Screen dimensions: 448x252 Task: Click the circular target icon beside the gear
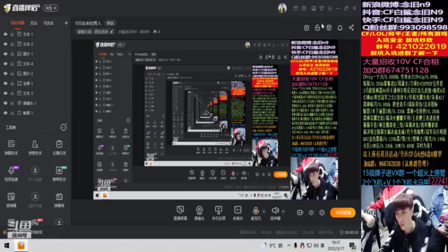point(311,213)
